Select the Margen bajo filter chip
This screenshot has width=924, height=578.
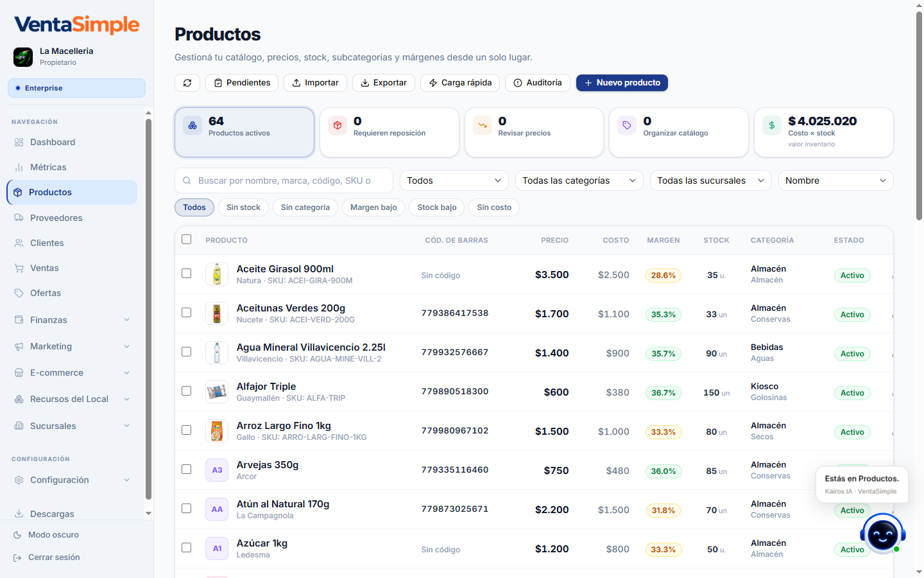click(x=373, y=207)
